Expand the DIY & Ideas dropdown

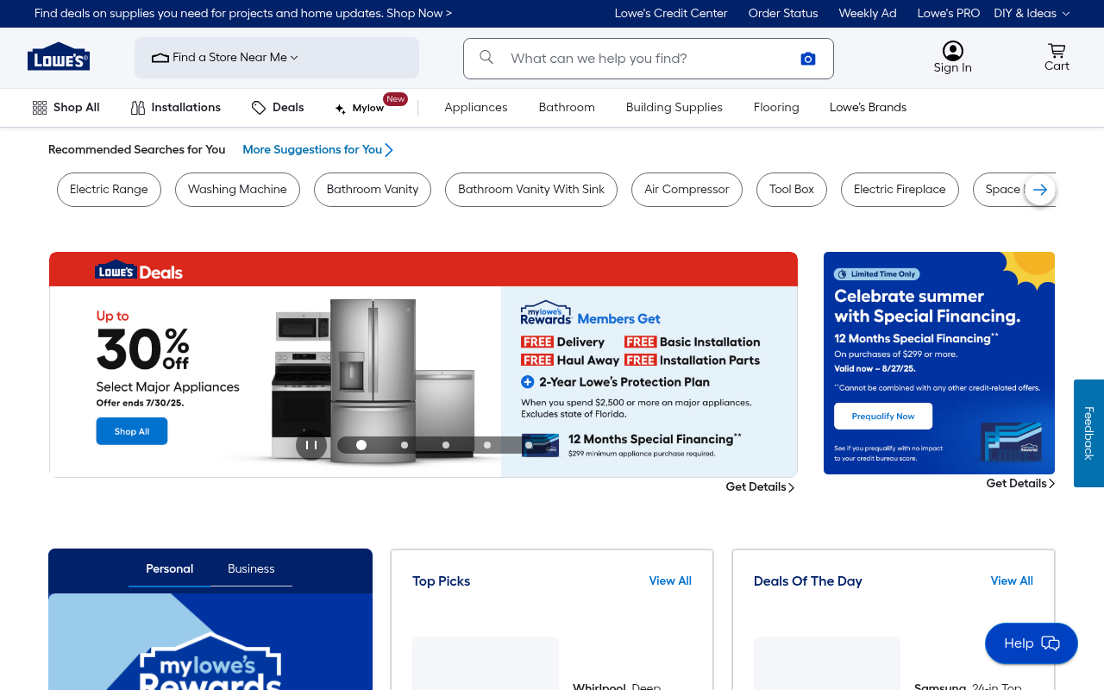coord(1032,13)
